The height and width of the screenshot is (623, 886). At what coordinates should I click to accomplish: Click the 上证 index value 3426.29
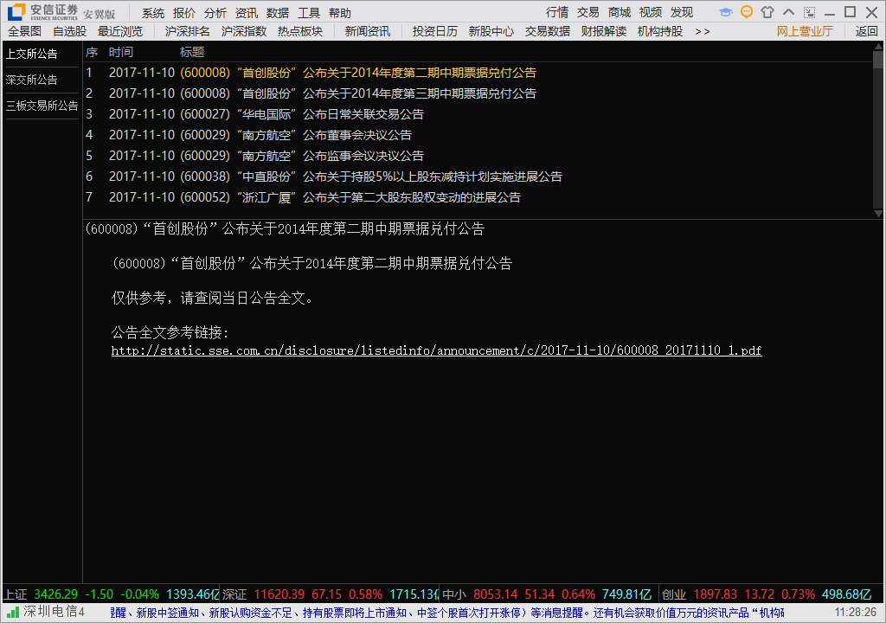pyautogui.click(x=55, y=594)
